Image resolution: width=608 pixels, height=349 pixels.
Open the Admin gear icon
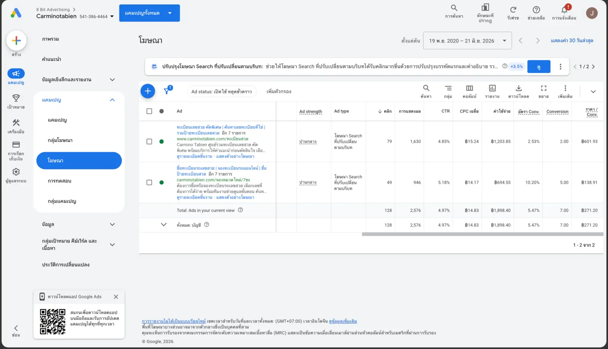(x=16, y=172)
